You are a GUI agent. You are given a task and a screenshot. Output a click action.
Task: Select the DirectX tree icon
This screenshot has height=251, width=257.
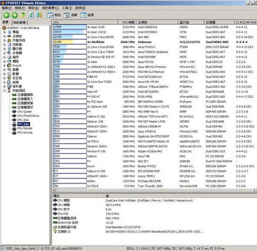(10, 66)
